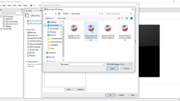Go up one folder level
The image size is (180, 101).
[x=56, y=14]
